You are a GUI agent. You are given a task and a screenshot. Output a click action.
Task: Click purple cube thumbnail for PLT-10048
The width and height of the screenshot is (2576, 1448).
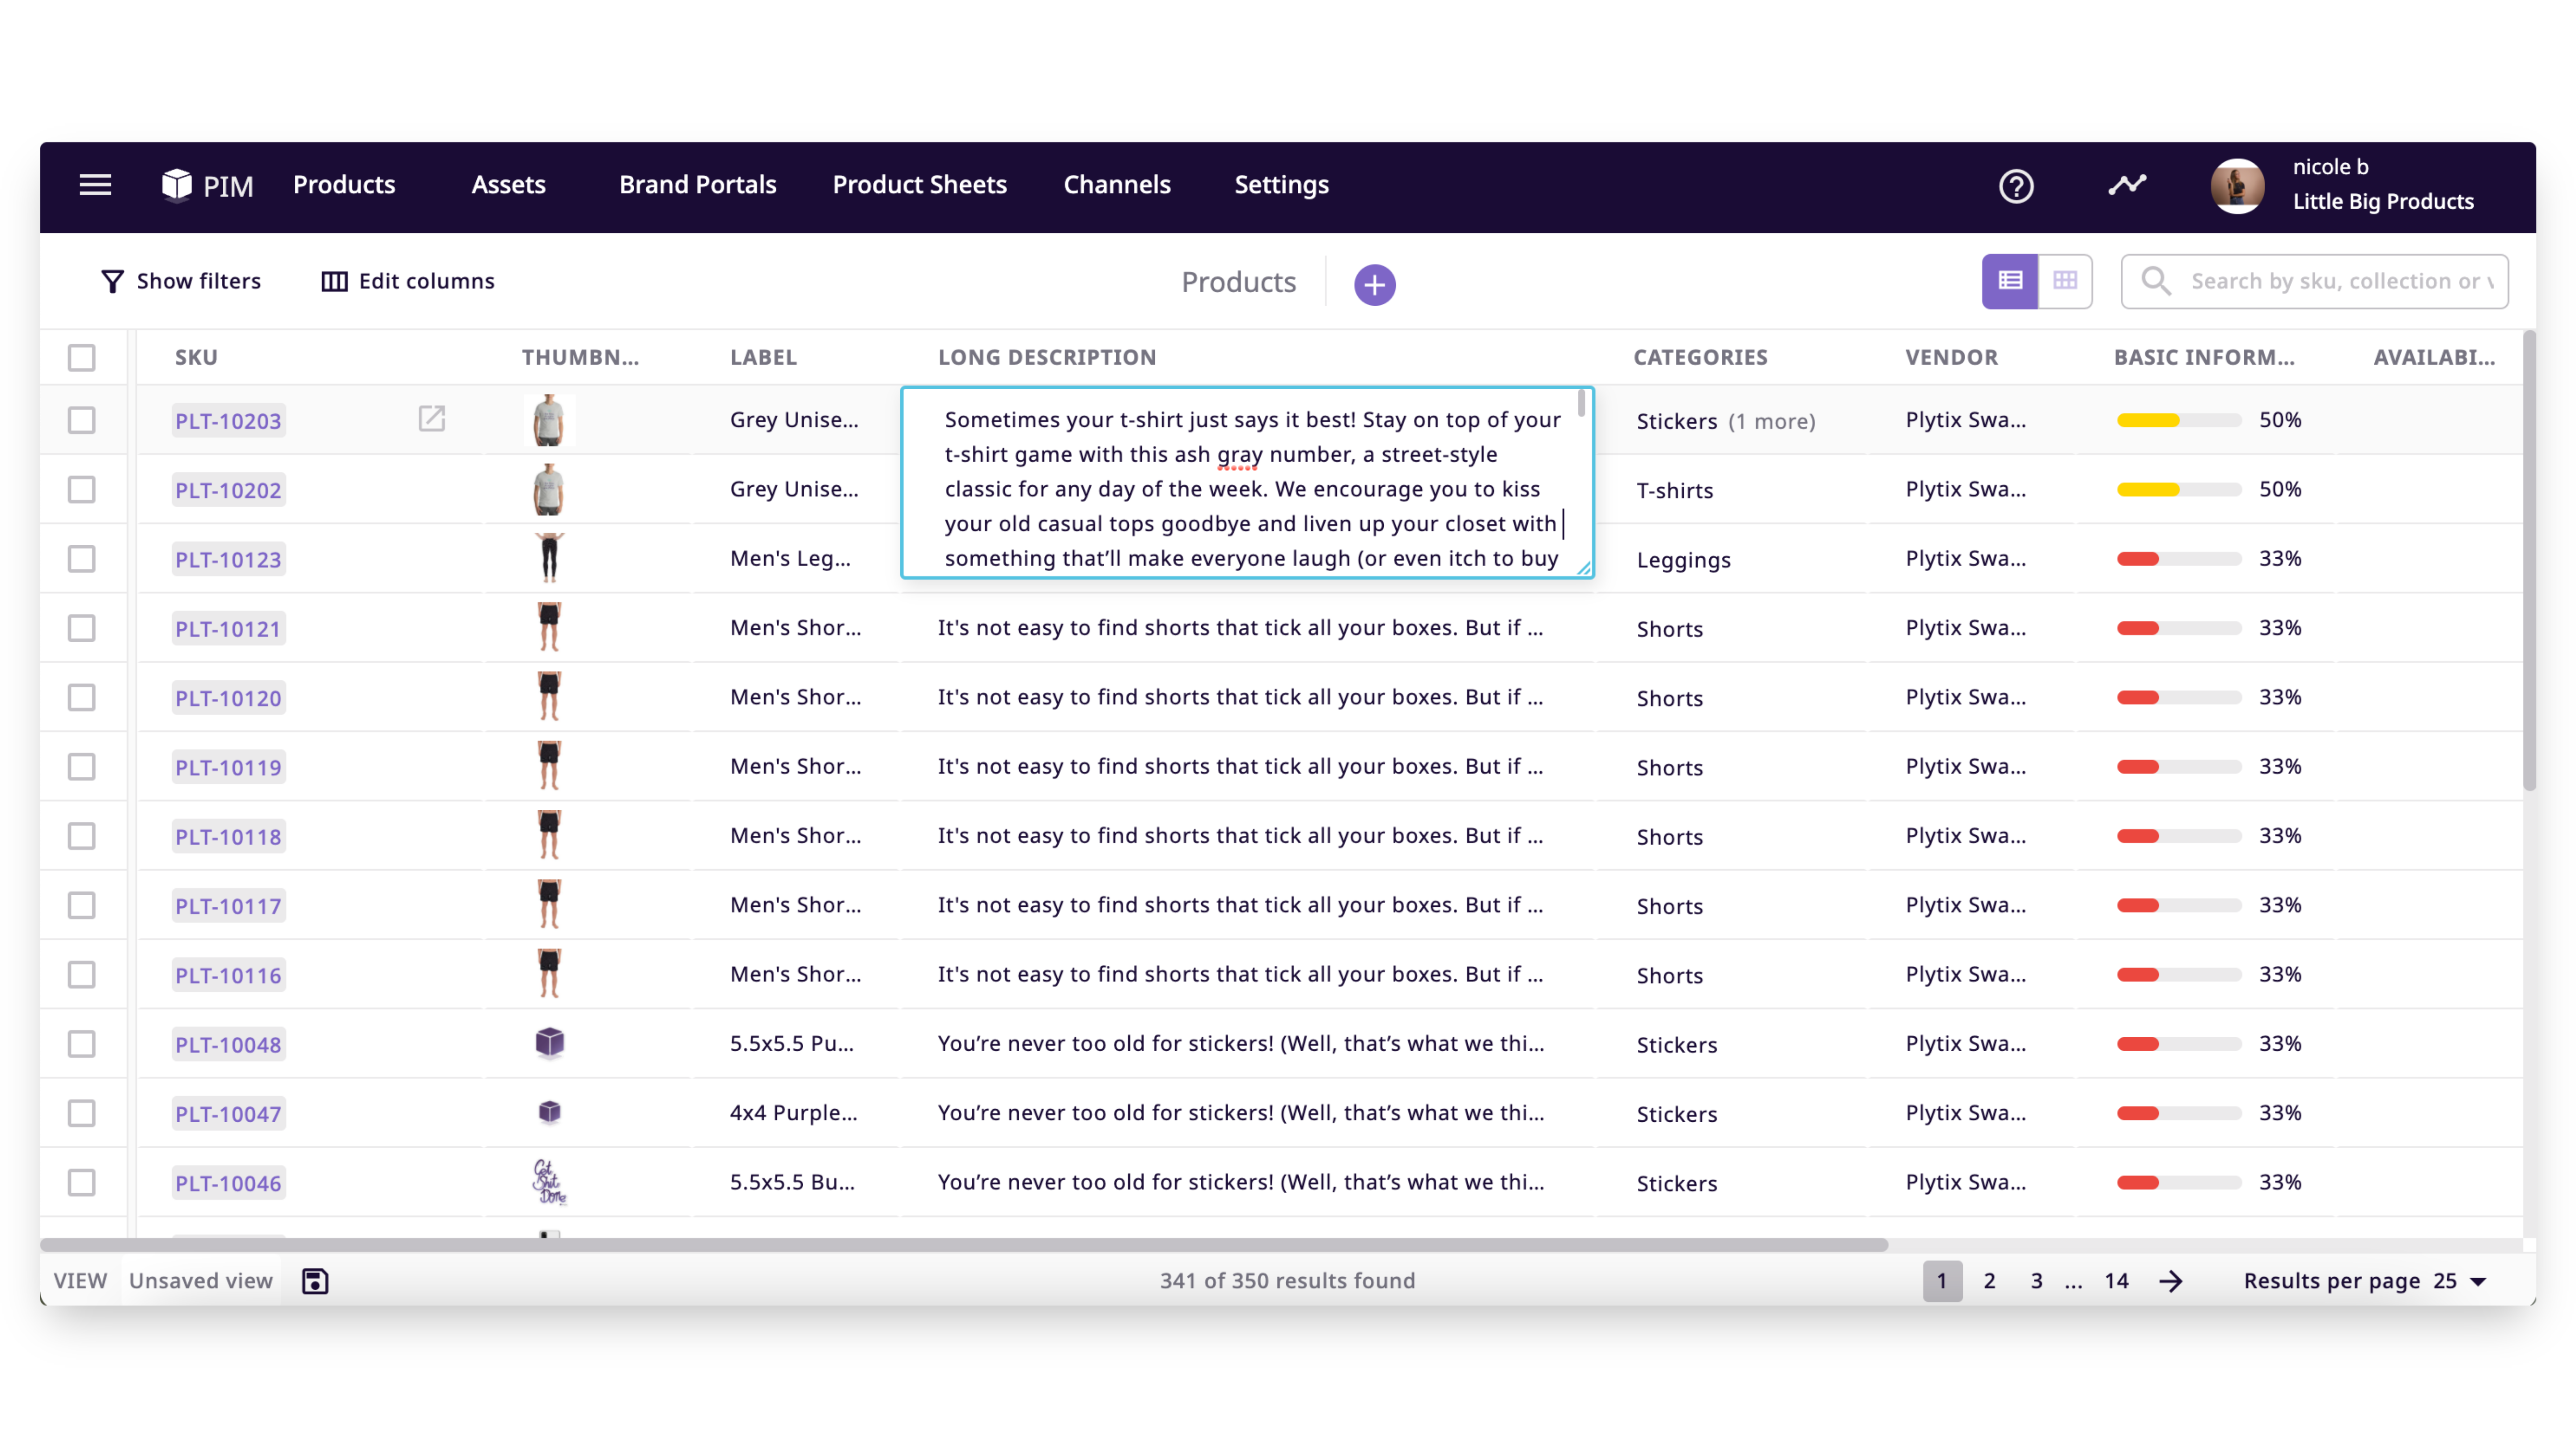coord(550,1042)
